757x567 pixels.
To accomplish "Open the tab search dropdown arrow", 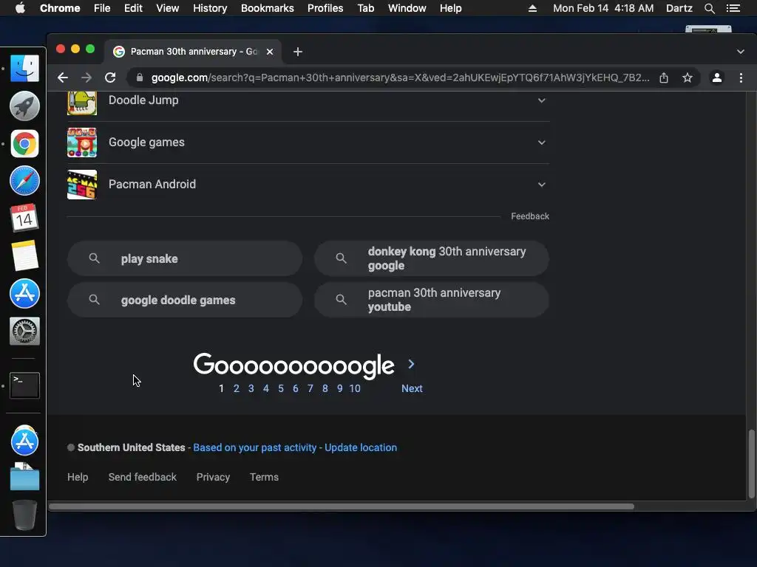I will click(741, 52).
